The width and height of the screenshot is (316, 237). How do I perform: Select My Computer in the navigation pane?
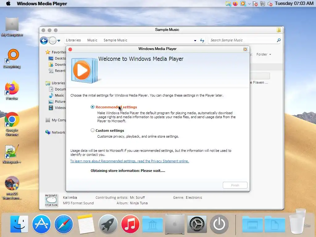tap(56, 120)
